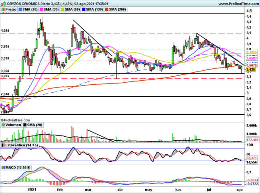The width and height of the screenshot is (260, 193).
Task: Open the www.ProRealTime.com link
Action: click(x=238, y=4)
